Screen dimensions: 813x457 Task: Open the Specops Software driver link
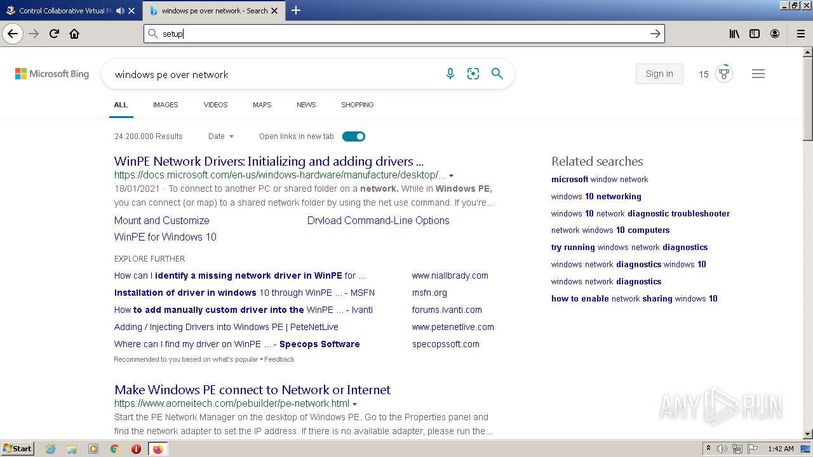pos(237,344)
